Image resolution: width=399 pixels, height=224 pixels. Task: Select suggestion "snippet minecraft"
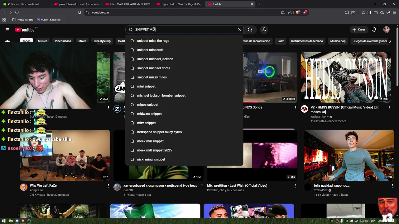184,50
